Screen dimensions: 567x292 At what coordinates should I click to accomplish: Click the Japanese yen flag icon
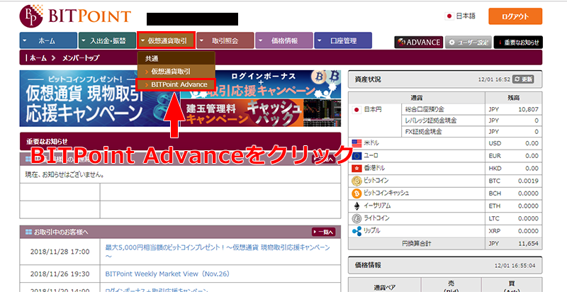tap(357, 109)
